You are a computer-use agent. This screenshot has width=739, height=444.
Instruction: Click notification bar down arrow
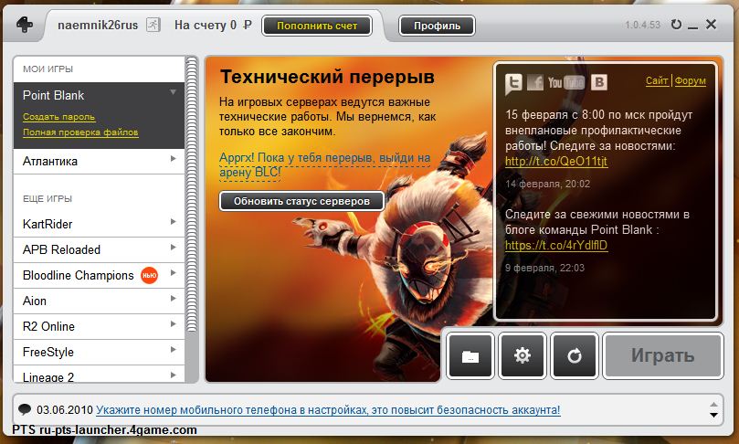[x=713, y=416]
